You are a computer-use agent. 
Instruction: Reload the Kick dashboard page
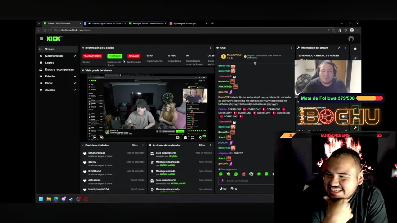pyautogui.click(x=45, y=30)
